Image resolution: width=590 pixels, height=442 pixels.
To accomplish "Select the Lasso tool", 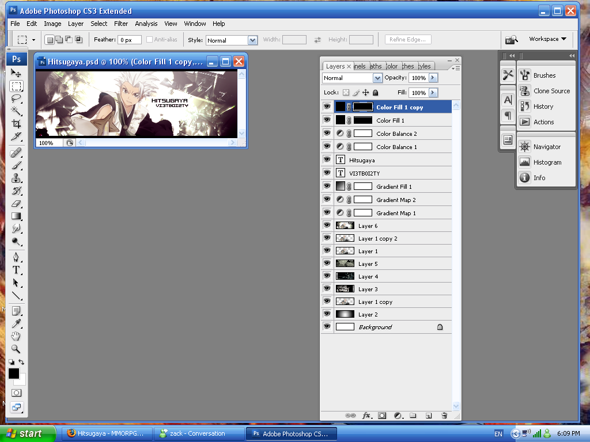I will click(x=16, y=98).
